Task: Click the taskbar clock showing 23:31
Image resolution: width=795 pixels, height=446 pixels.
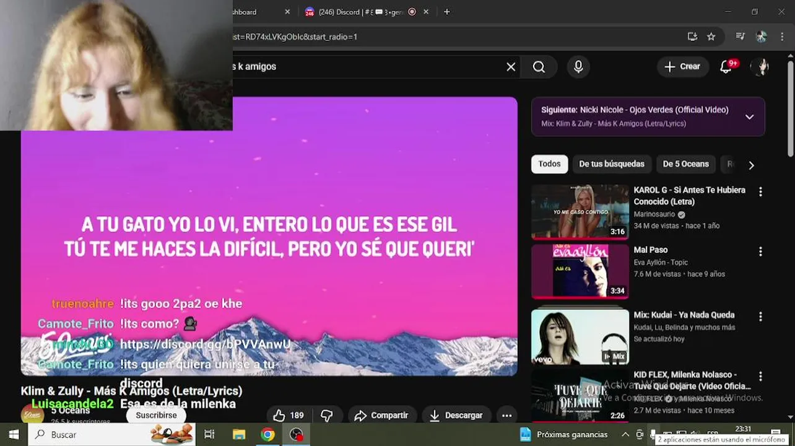Action: pyautogui.click(x=743, y=429)
